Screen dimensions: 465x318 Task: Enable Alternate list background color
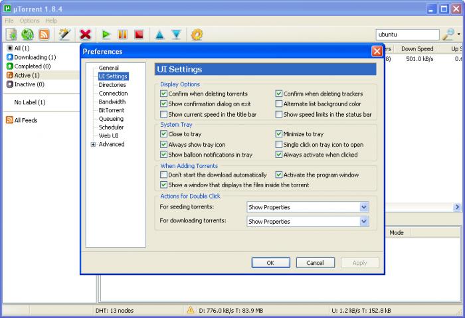(280, 104)
